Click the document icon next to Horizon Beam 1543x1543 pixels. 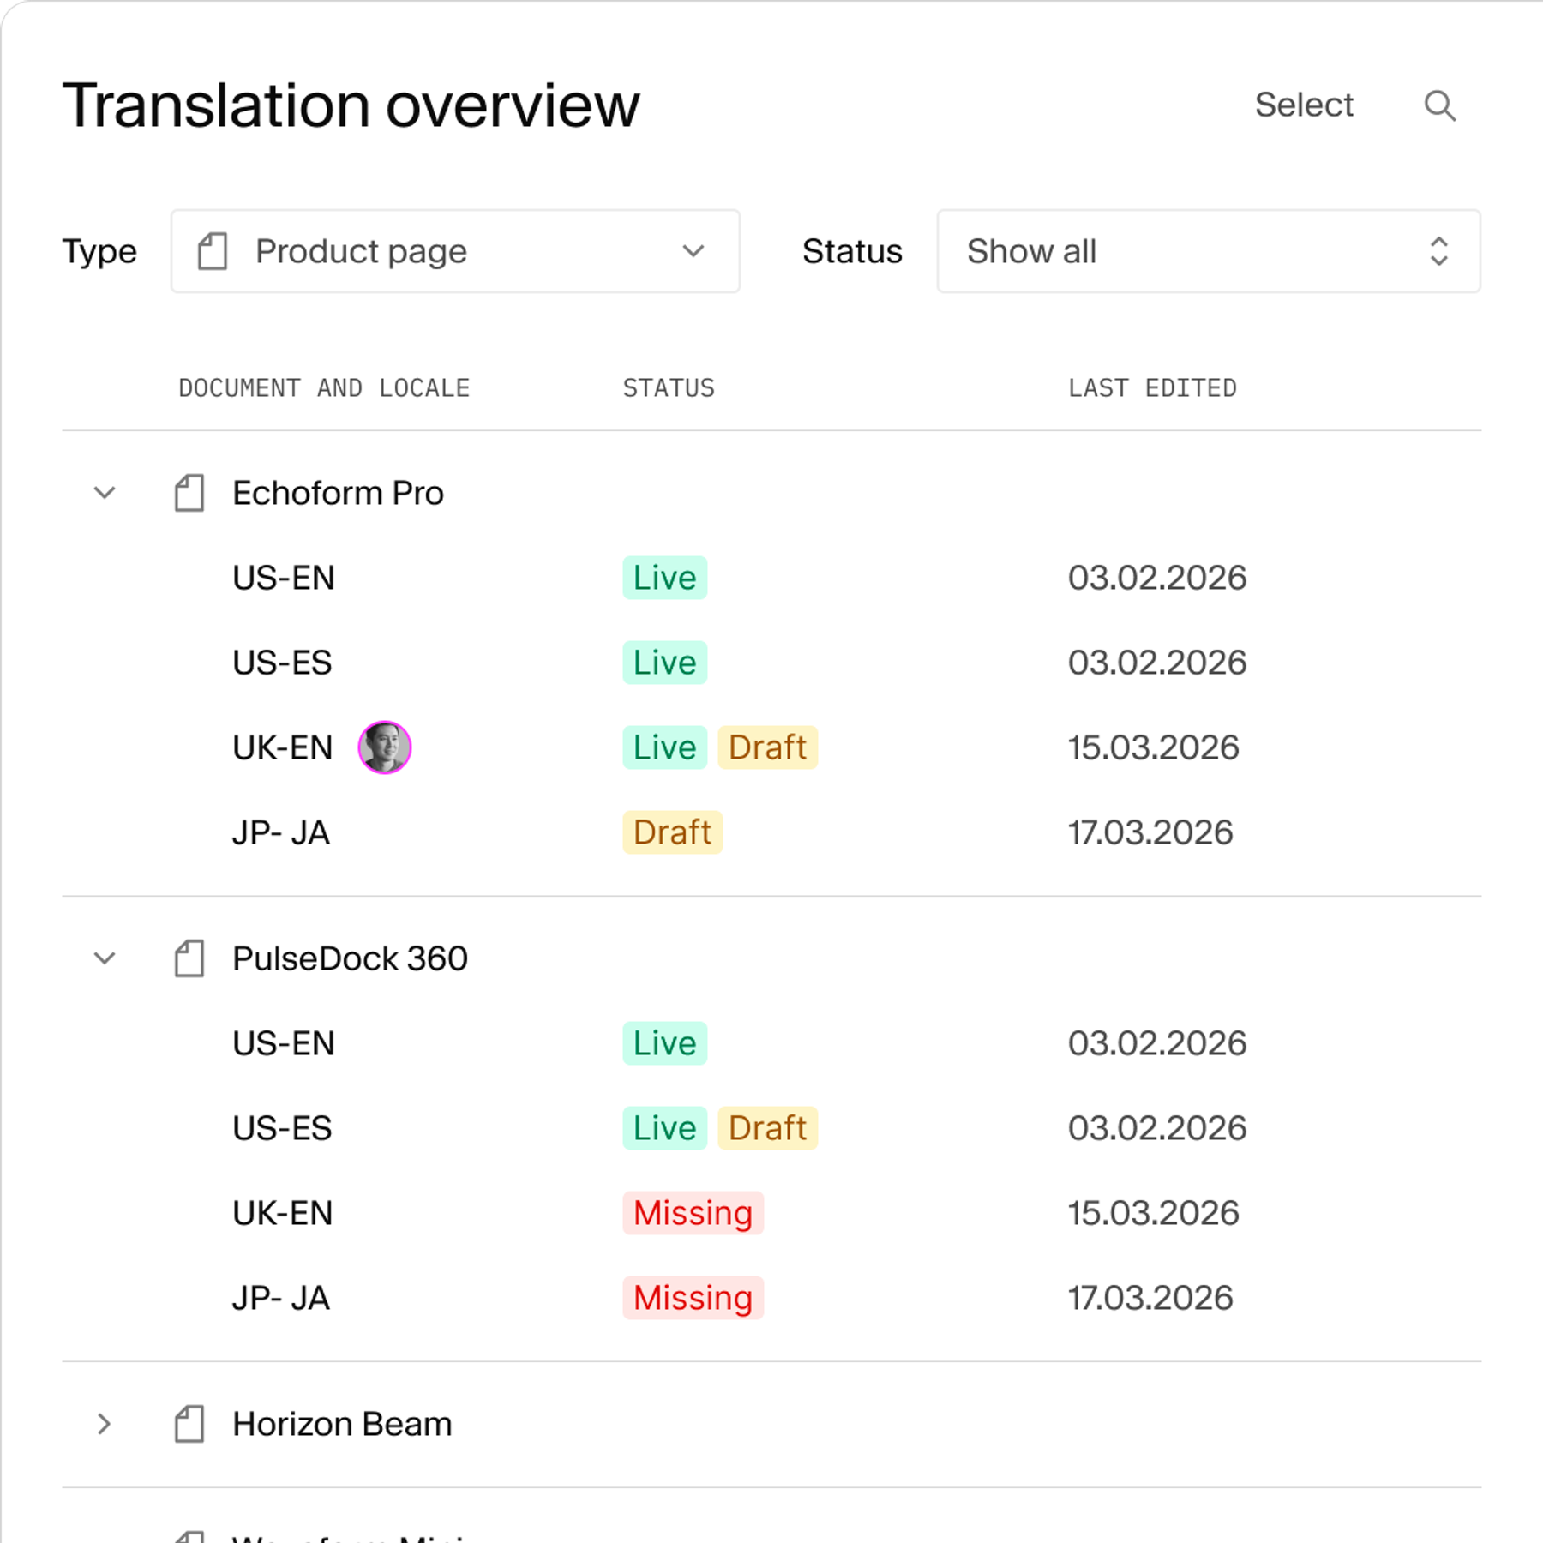click(189, 1423)
